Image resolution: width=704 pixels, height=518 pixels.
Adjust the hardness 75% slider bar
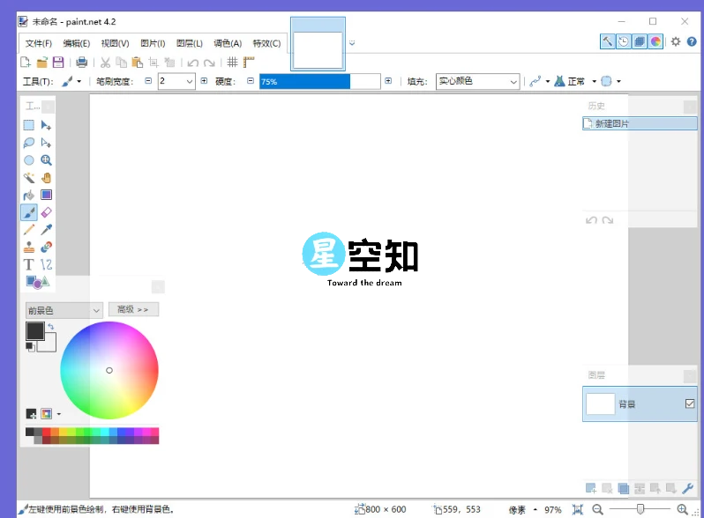(319, 82)
